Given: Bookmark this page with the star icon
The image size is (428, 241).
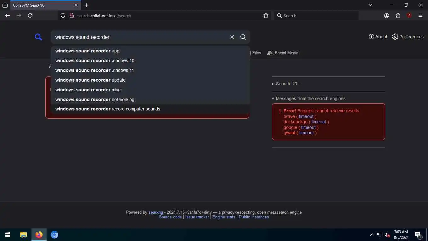Looking at the screenshot, I should coord(266,15).
